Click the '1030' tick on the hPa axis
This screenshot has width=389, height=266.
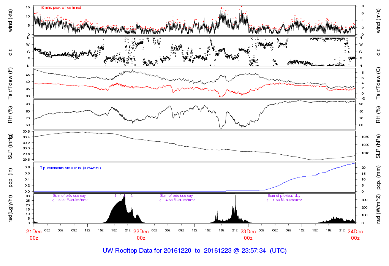[365, 137]
